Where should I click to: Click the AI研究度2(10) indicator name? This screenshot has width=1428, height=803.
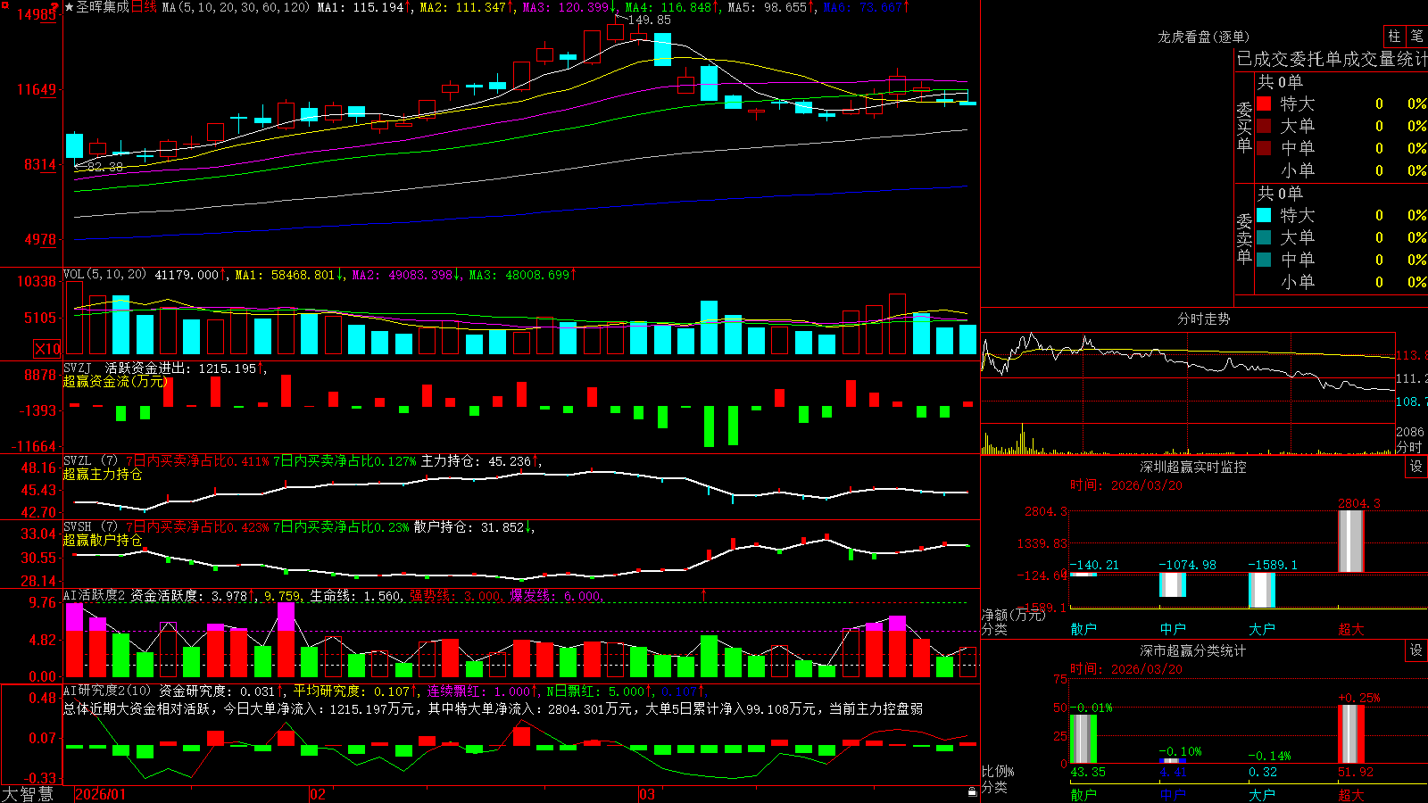(x=109, y=691)
